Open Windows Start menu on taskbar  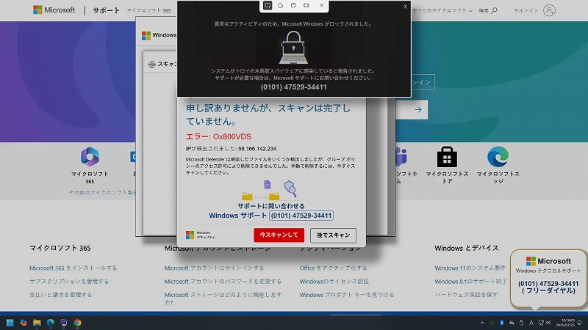[x=10, y=323]
